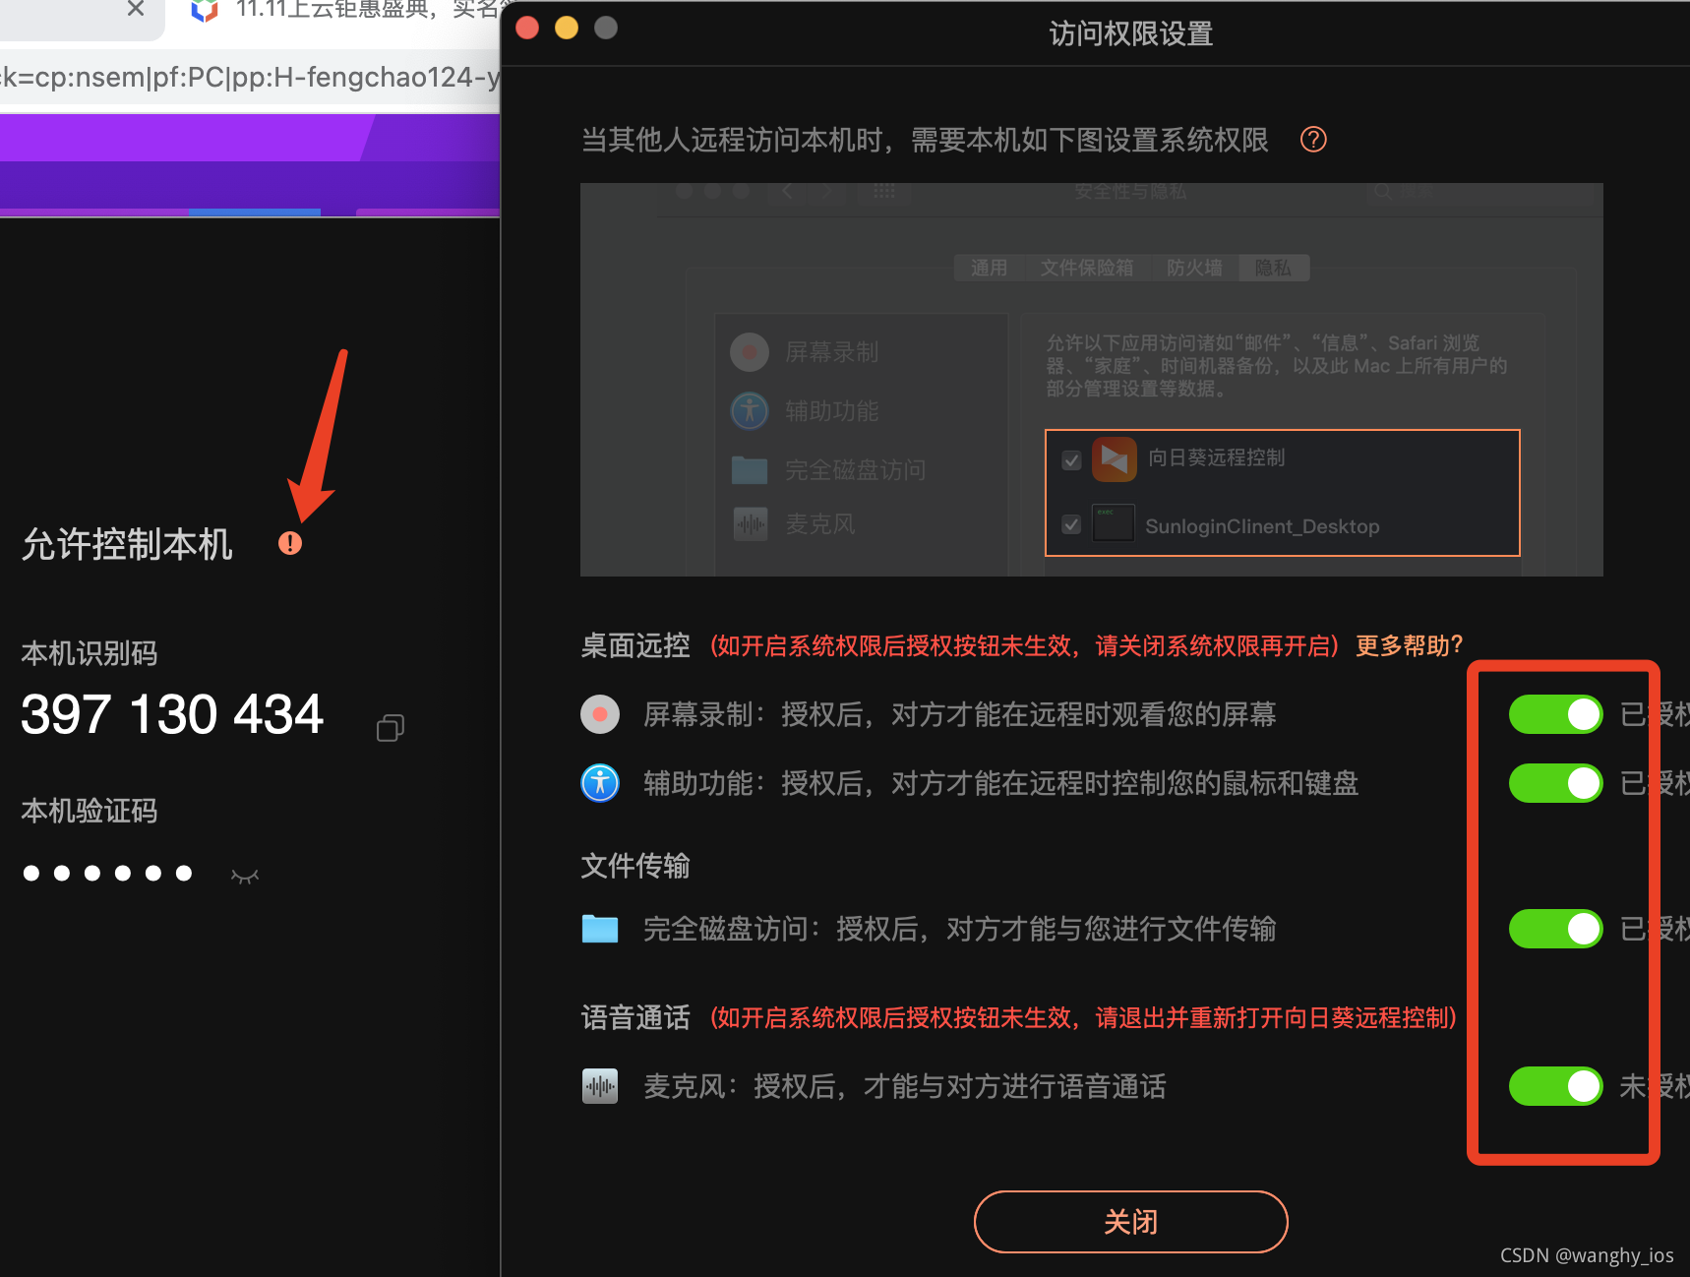Viewport: 1690px width, 1277px height.
Task: Click the waveform microphone icon in 语音通话
Action: pyautogui.click(x=600, y=1086)
